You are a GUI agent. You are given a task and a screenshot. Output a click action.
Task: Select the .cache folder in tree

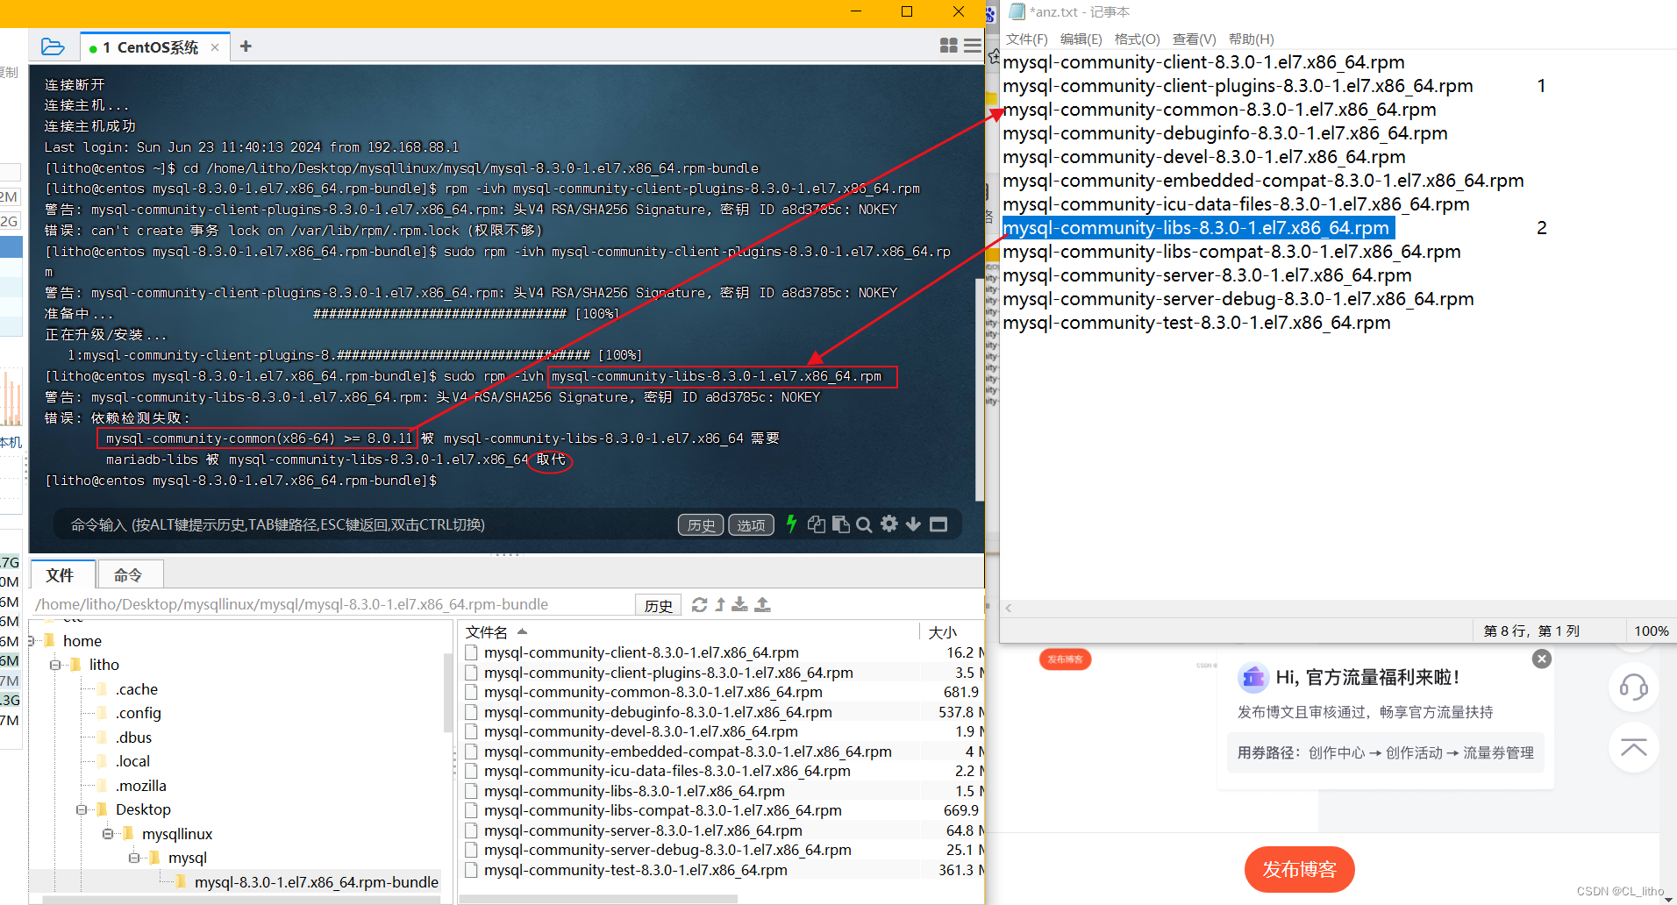pos(137,689)
